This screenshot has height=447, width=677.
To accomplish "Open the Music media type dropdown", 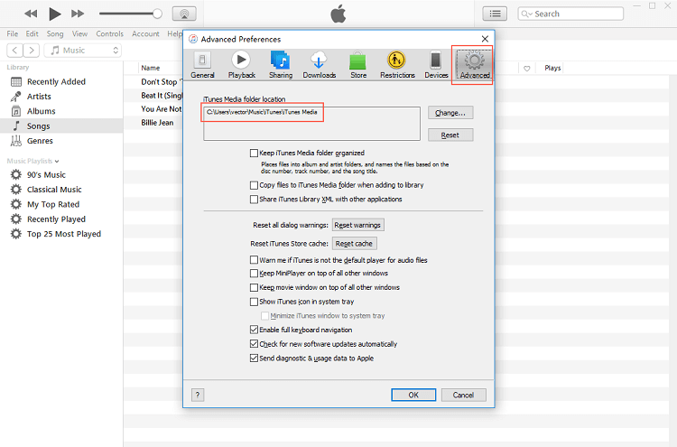I will pos(83,50).
